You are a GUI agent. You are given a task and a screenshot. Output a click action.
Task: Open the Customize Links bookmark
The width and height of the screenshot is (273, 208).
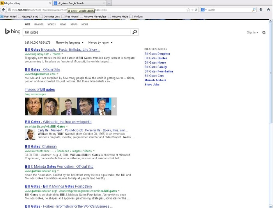click(50, 16)
